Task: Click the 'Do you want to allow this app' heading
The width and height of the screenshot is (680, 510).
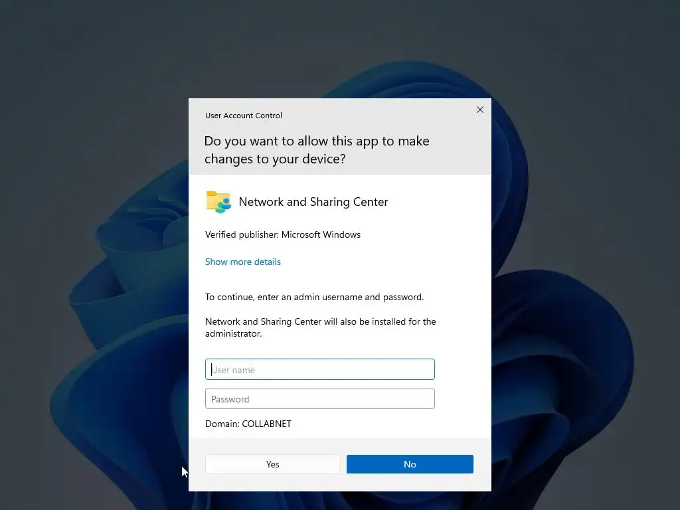Action: pos(317,149)
